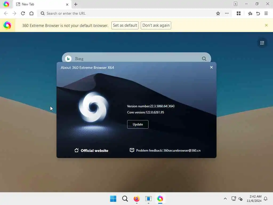This screenshot has width=273, height=205.
Task: Click the blue window app in taskbar
Action: click(x=148, y=199)
